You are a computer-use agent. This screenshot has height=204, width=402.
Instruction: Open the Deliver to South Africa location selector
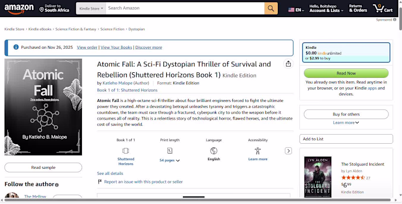coord(54,8)
